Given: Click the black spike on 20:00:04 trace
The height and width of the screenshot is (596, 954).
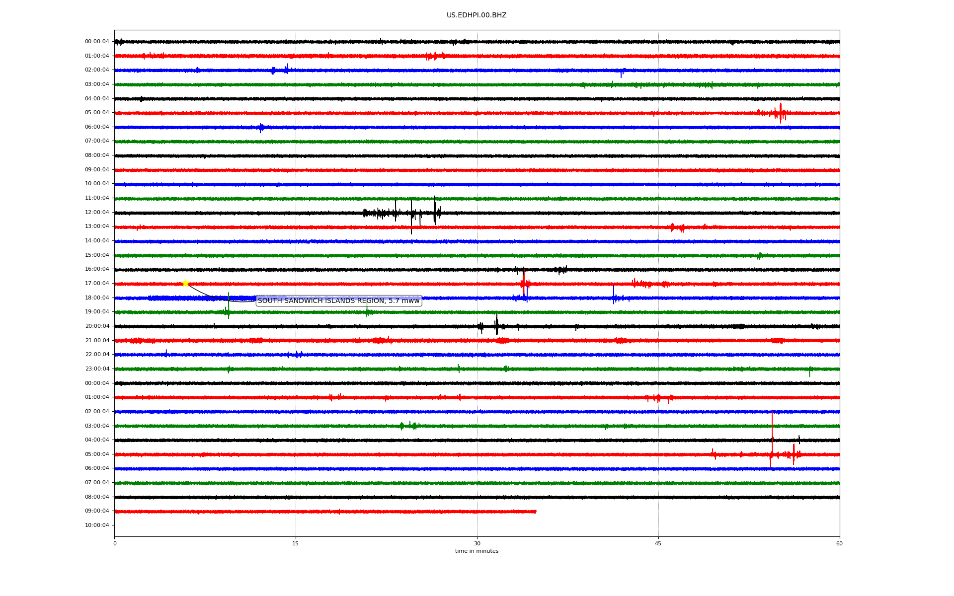Looking at the screenshot, I should tap(496, 324).
